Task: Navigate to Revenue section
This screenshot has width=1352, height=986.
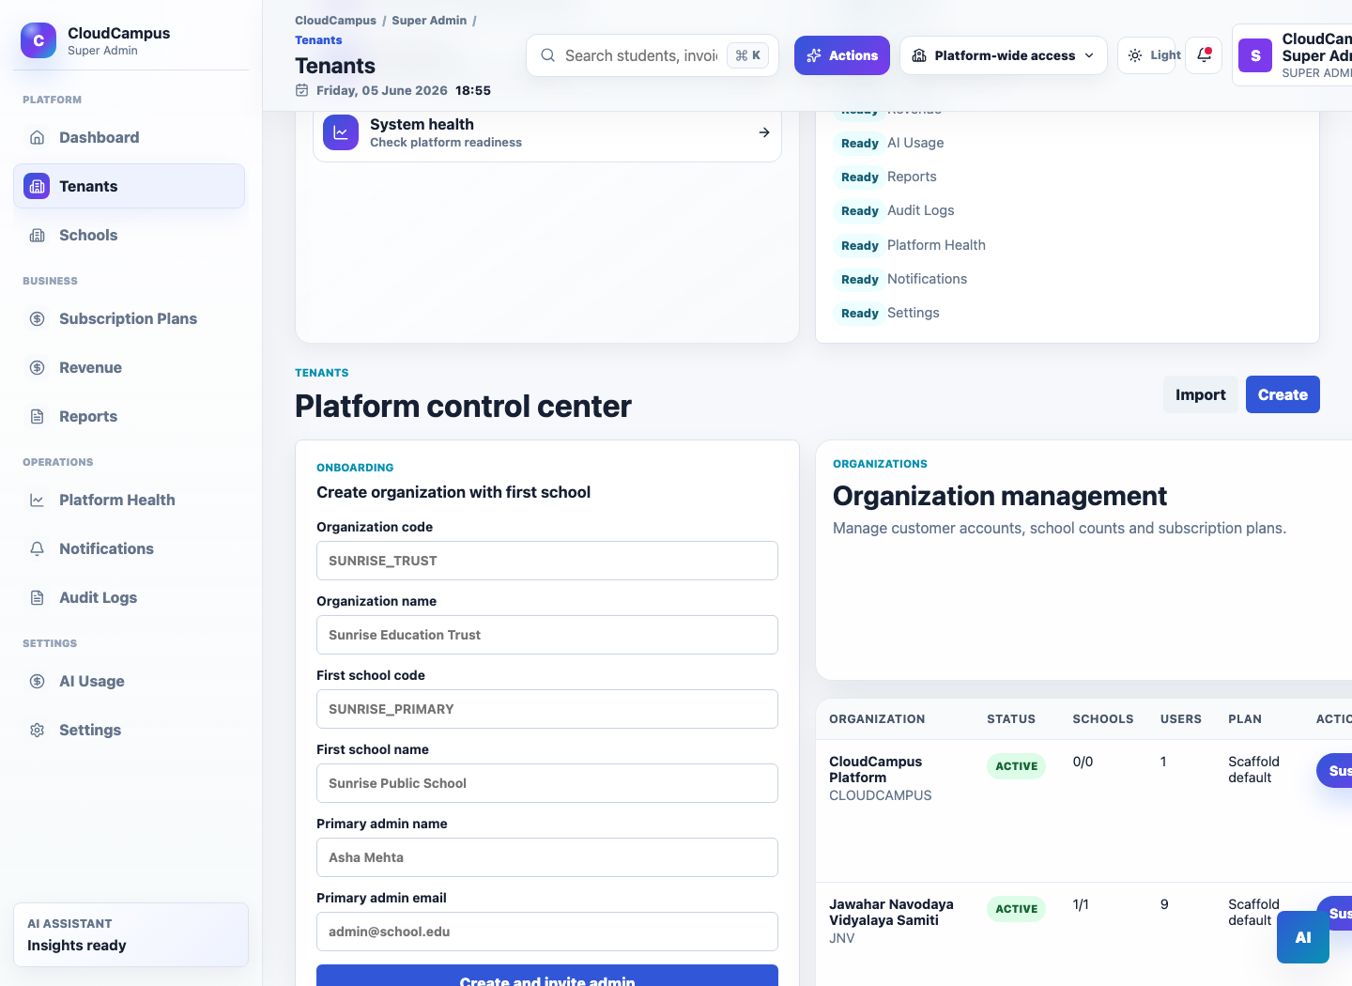Action: [x=130, y=367]
